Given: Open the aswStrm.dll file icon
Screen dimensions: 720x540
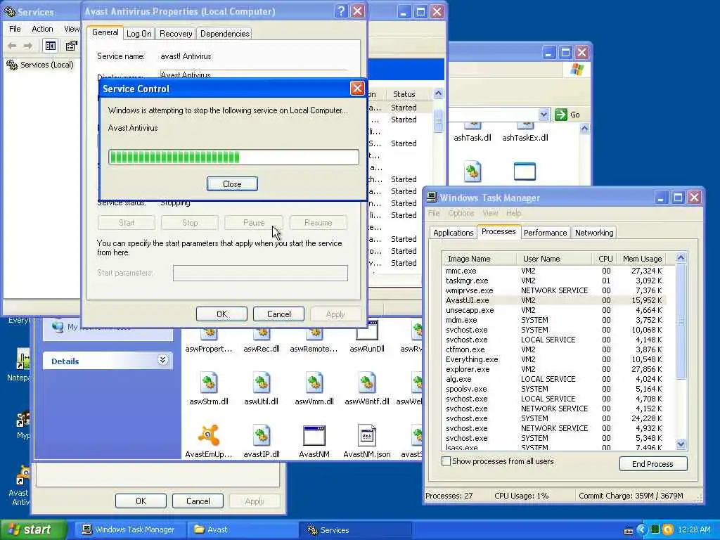Looking at the screenshot, I should (x=209, y=383).
